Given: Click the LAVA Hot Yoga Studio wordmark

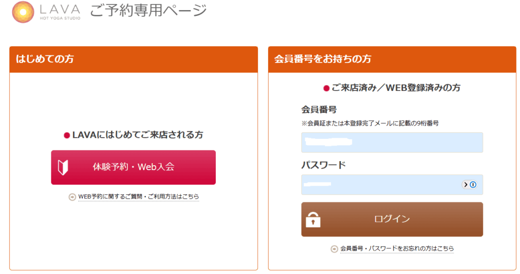Looking at the screenshot, I should (60, 12).
